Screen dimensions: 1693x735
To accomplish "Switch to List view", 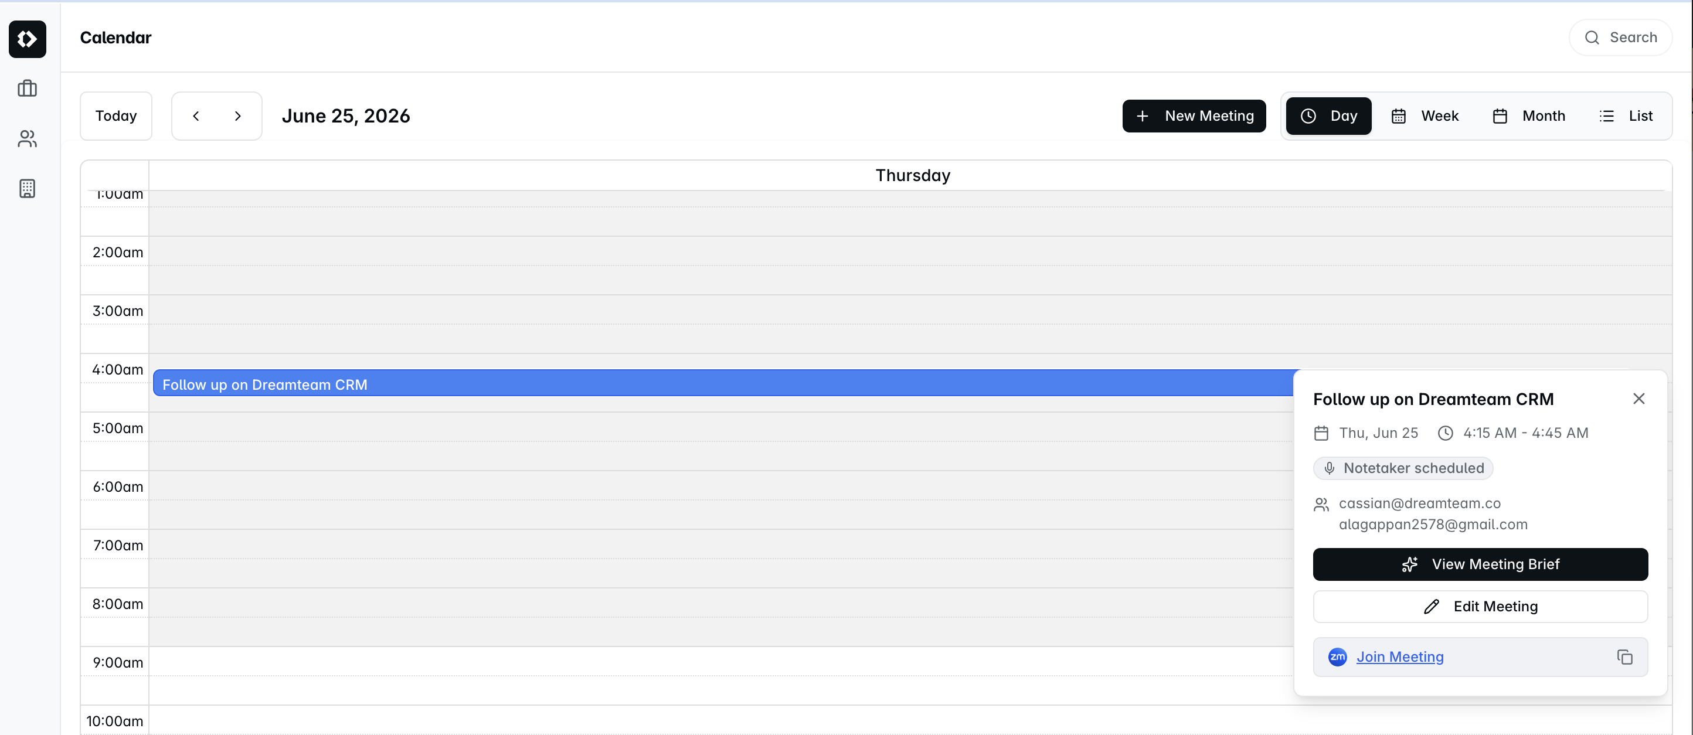I will tap(1626, 116).
